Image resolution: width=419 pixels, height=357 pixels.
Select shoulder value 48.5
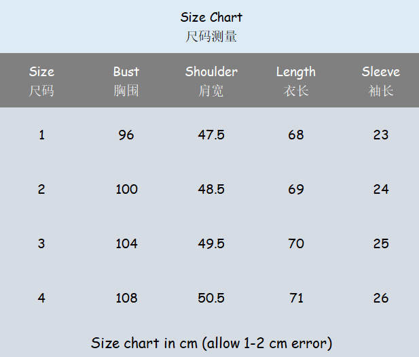click(x=211, y=189)
